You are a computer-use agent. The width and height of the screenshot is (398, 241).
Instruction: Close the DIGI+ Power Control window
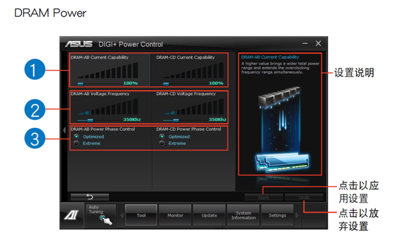point(318,43)
